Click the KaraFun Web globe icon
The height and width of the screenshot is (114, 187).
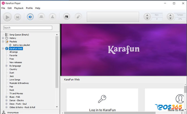click(x=7, y=49)
